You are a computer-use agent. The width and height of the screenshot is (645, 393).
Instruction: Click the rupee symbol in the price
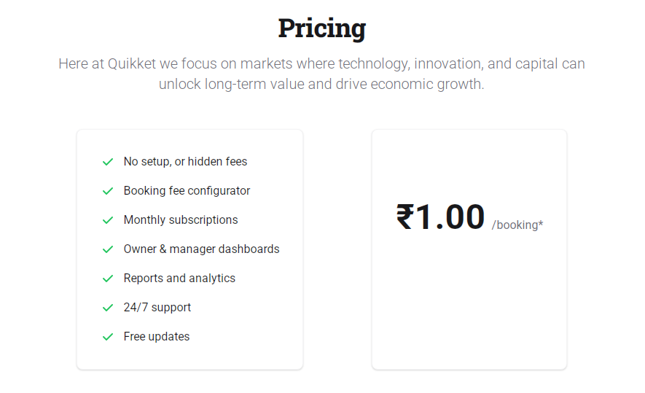405,217
